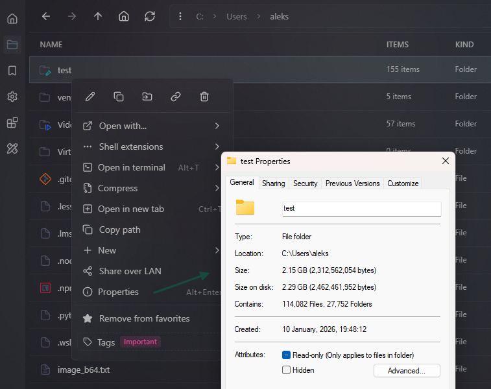Viewport: 491px width, 389px height.
Task: Click rename pencil icon in context menu
Action: pos(90,97)
